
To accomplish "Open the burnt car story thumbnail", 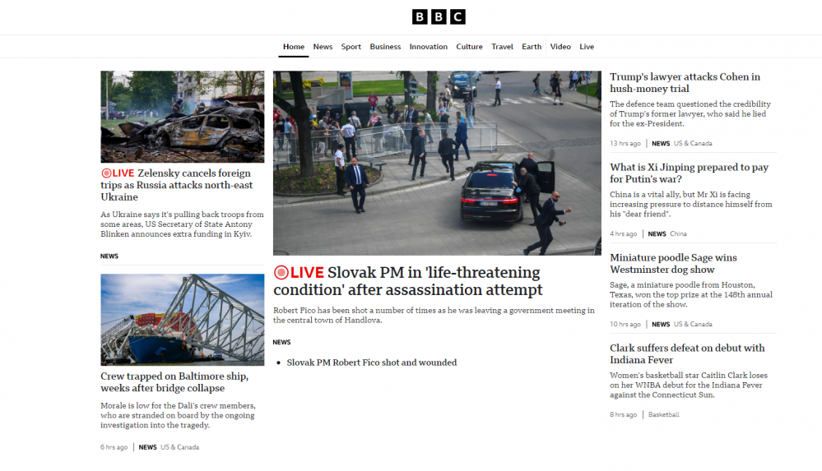I will click(182, 116).
